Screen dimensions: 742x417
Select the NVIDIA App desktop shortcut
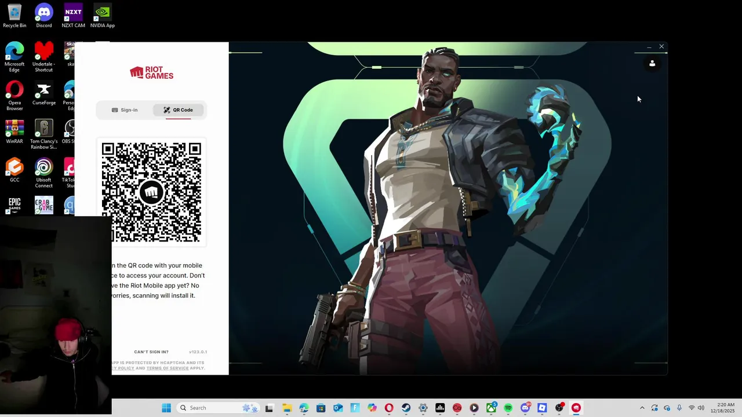point(103,16)
